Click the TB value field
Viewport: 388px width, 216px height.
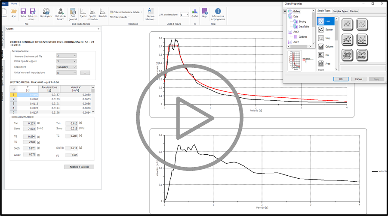(29, 137)
